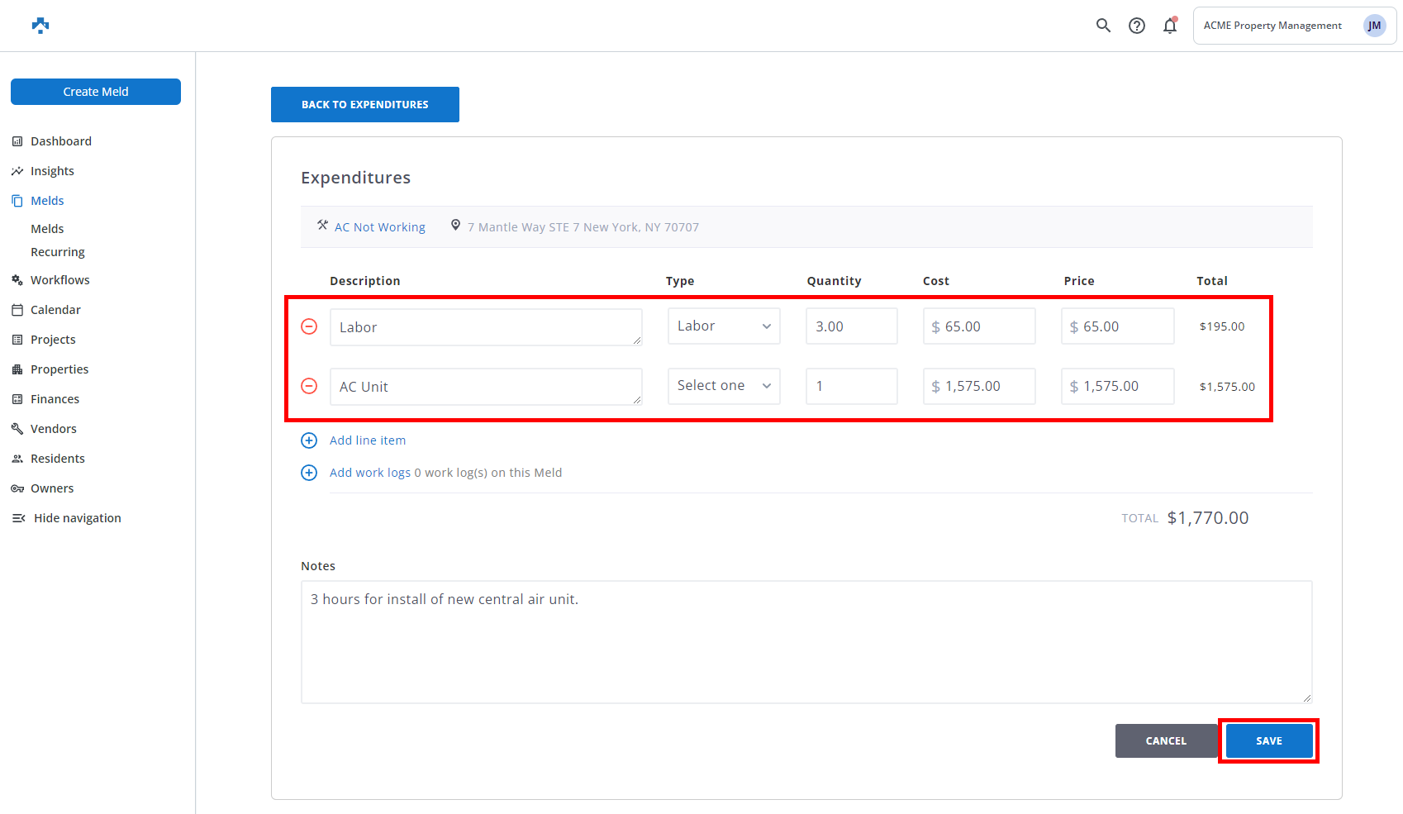
Task: Click the search magnifier icon
Action: (x=1103, y=26)
